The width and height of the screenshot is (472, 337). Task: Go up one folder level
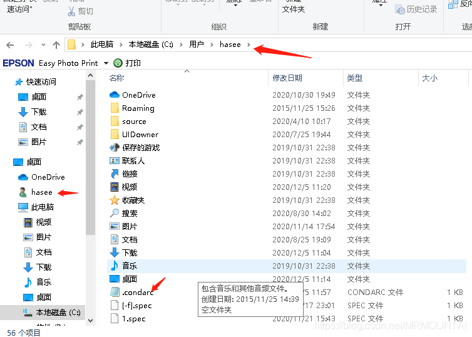click(x=56, y=45)
